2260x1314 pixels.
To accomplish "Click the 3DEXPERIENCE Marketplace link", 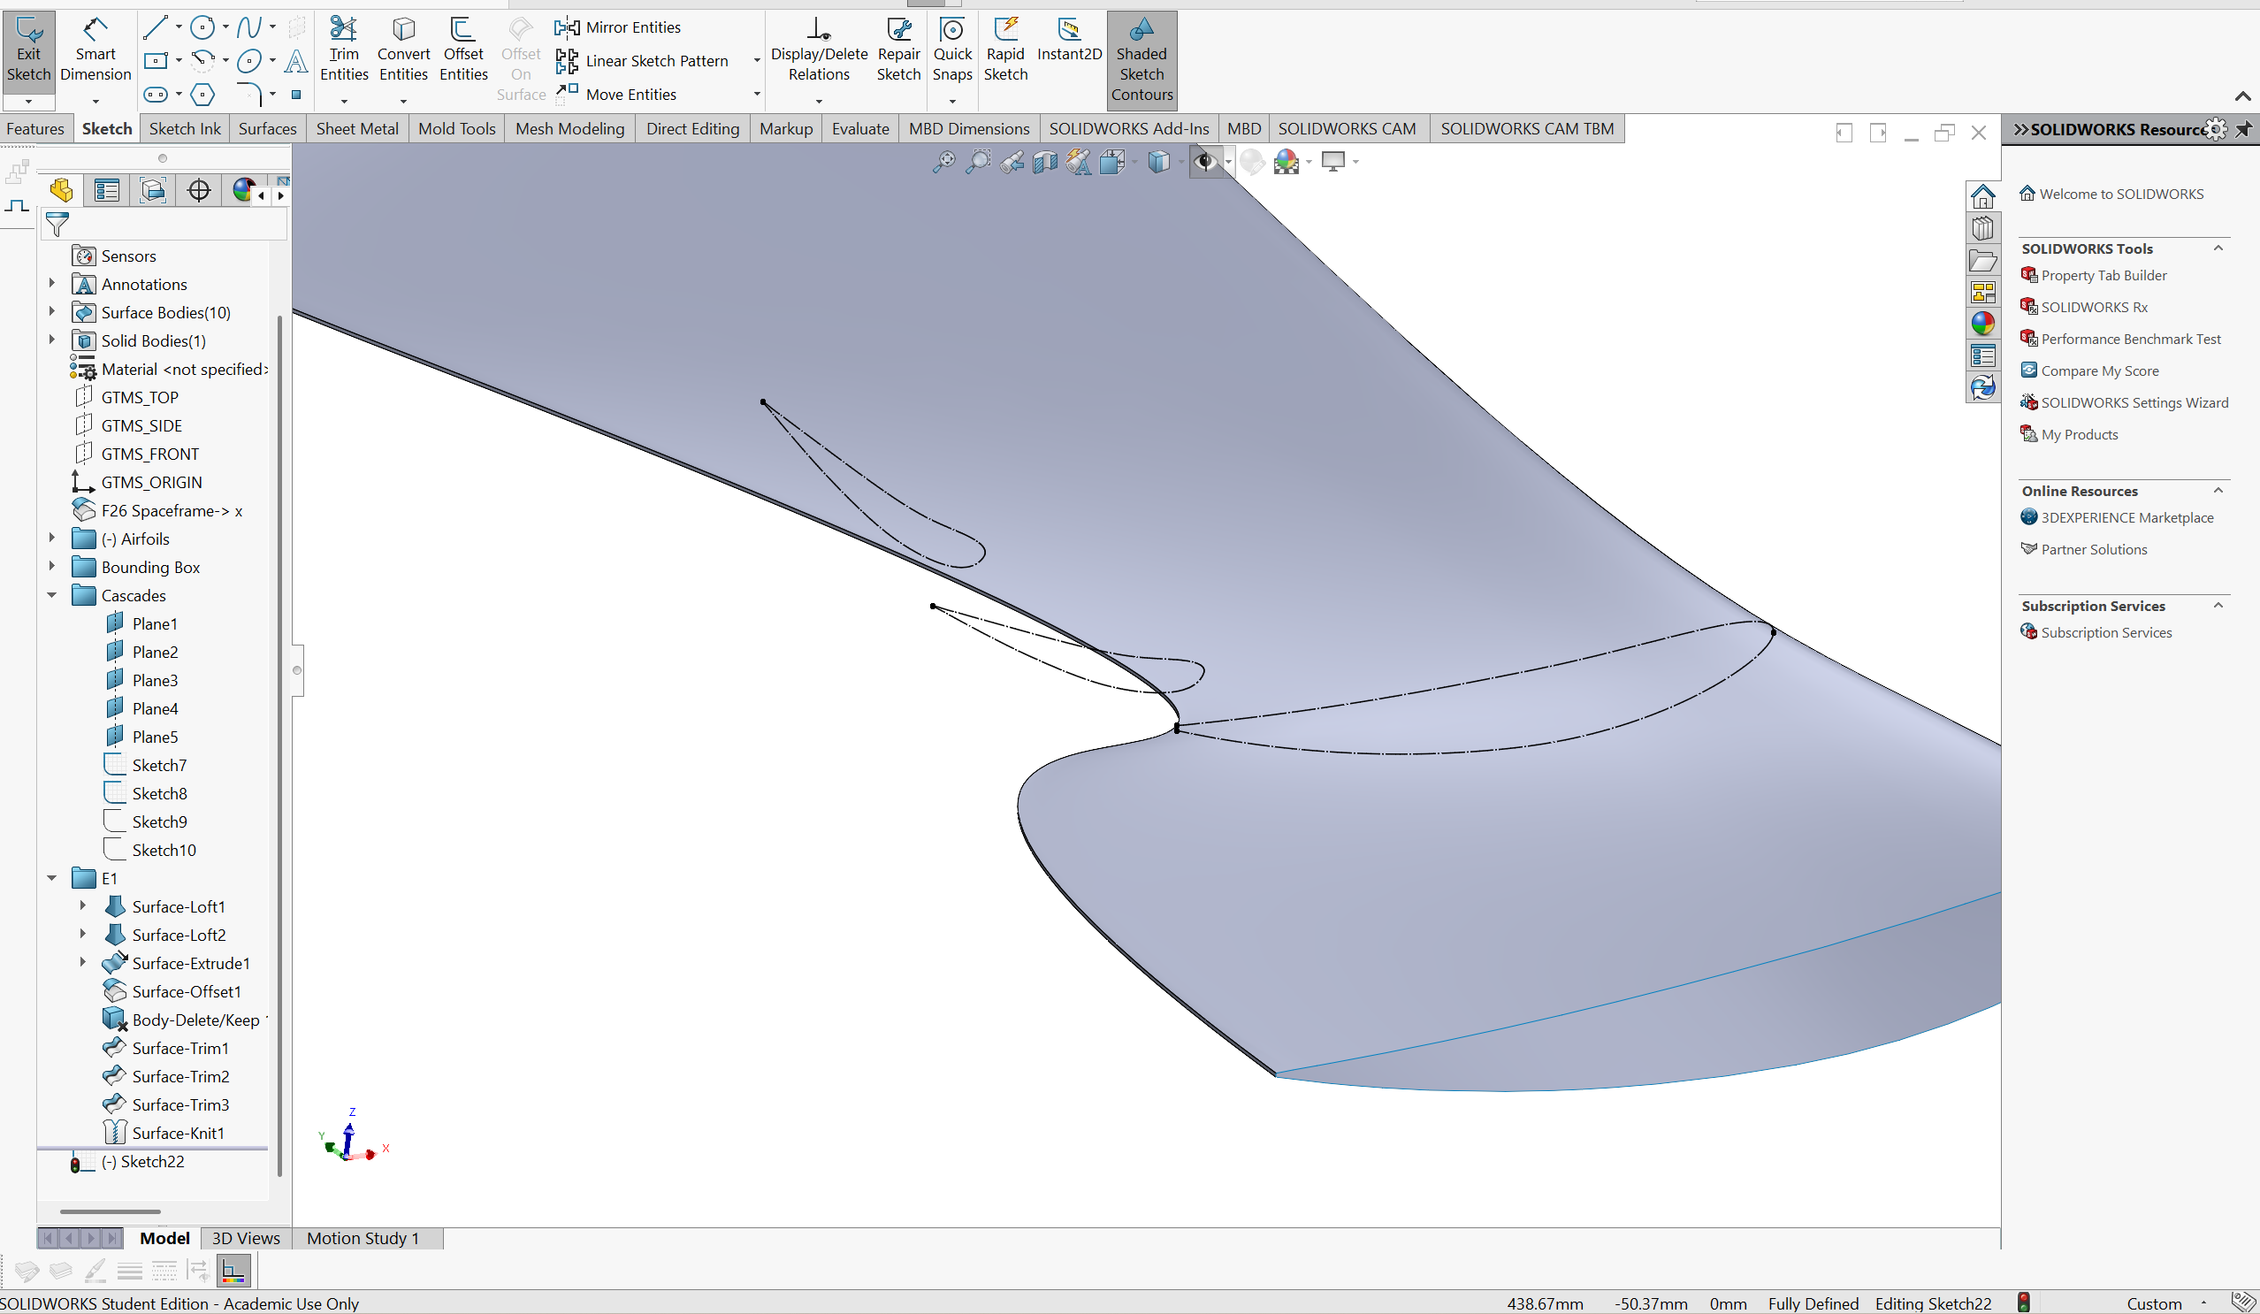I will [2126, 517].
